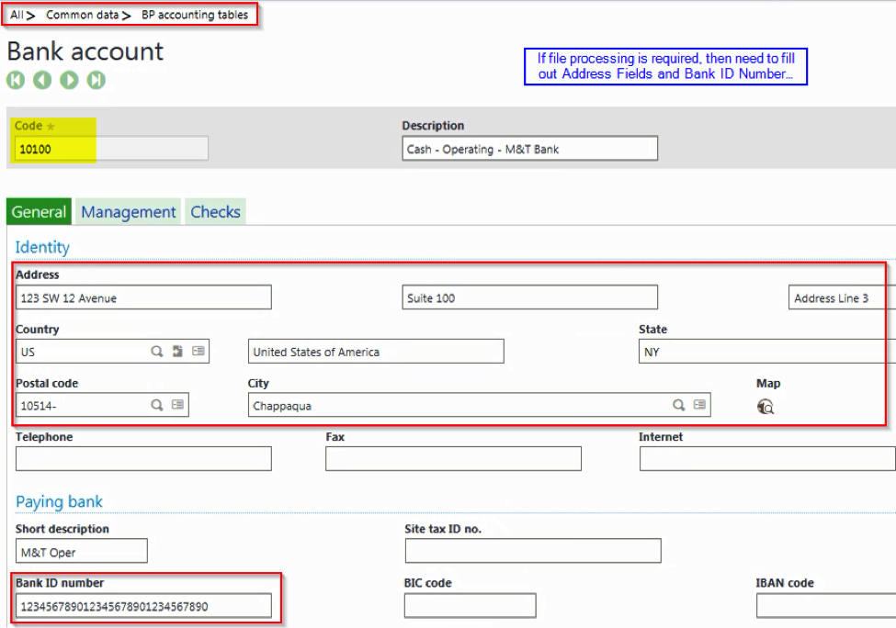The height and width of the screenshot is (628, 896).
Task: Open the Country selection list
Action: coord(199,351)
